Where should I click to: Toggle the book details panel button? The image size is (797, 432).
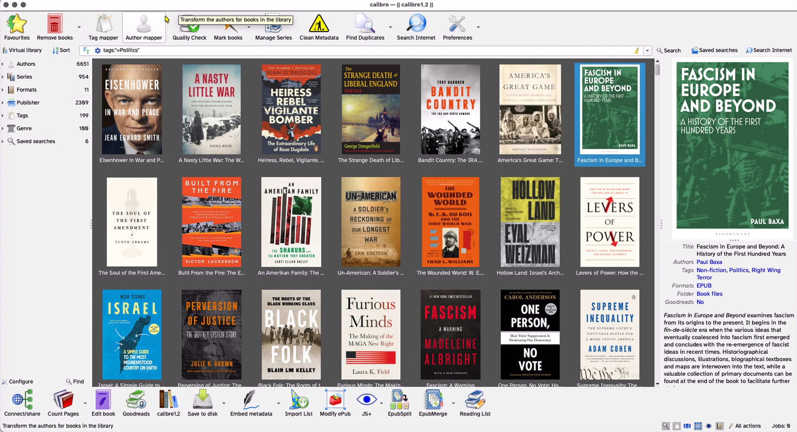(x=719, y=426)
